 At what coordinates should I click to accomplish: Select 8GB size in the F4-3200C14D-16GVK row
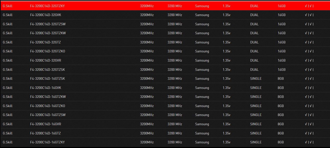point(281,88)
